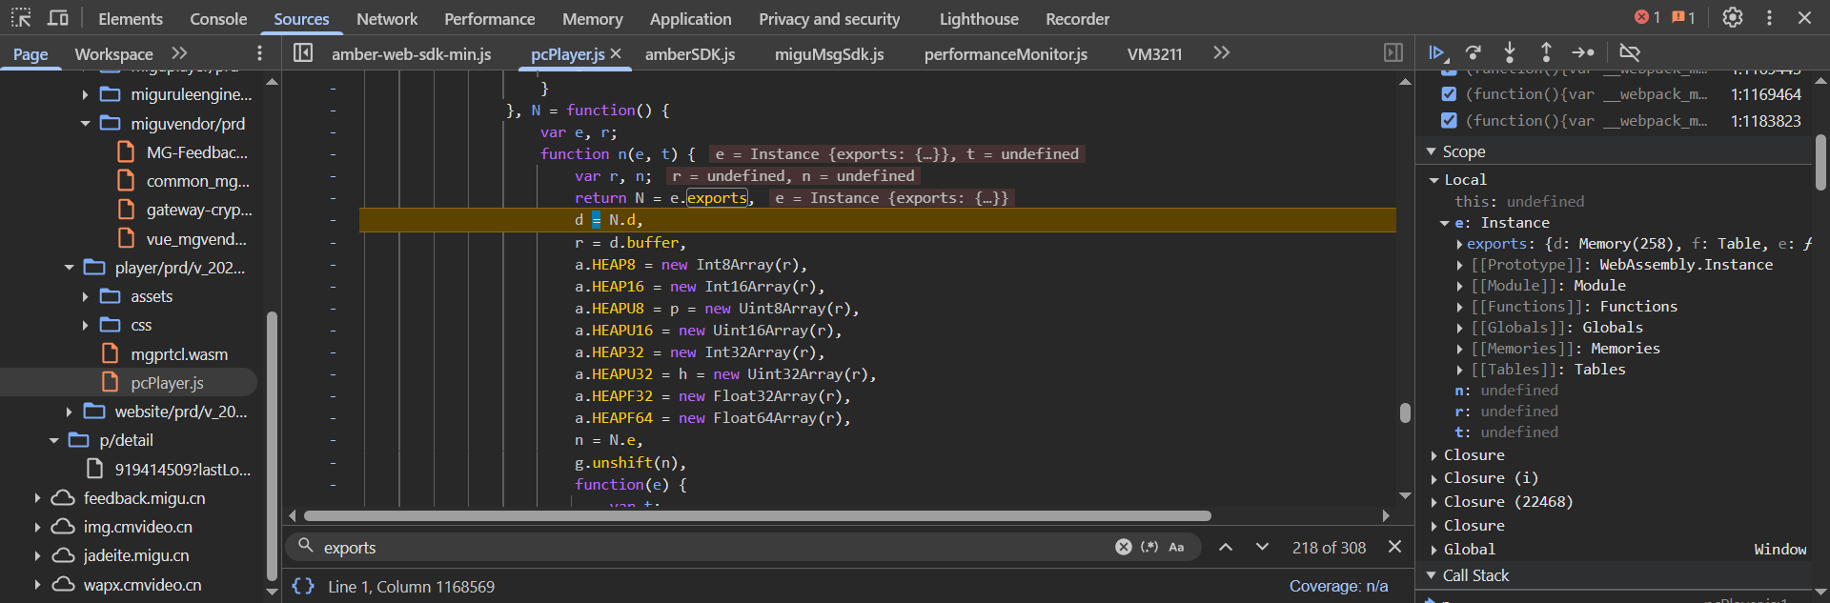Toggle regular expression search option
Viewport: 1830px width, 603px height.
point(1149,547)
